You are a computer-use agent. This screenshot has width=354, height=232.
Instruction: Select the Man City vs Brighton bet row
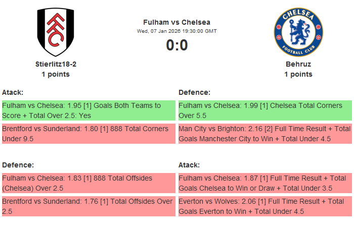tap(264, 134)
